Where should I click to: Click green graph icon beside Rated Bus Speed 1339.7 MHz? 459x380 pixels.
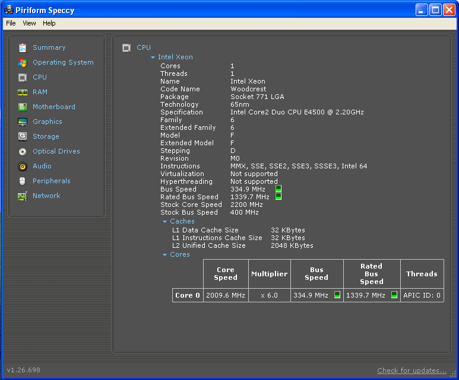tap(278, 196)
